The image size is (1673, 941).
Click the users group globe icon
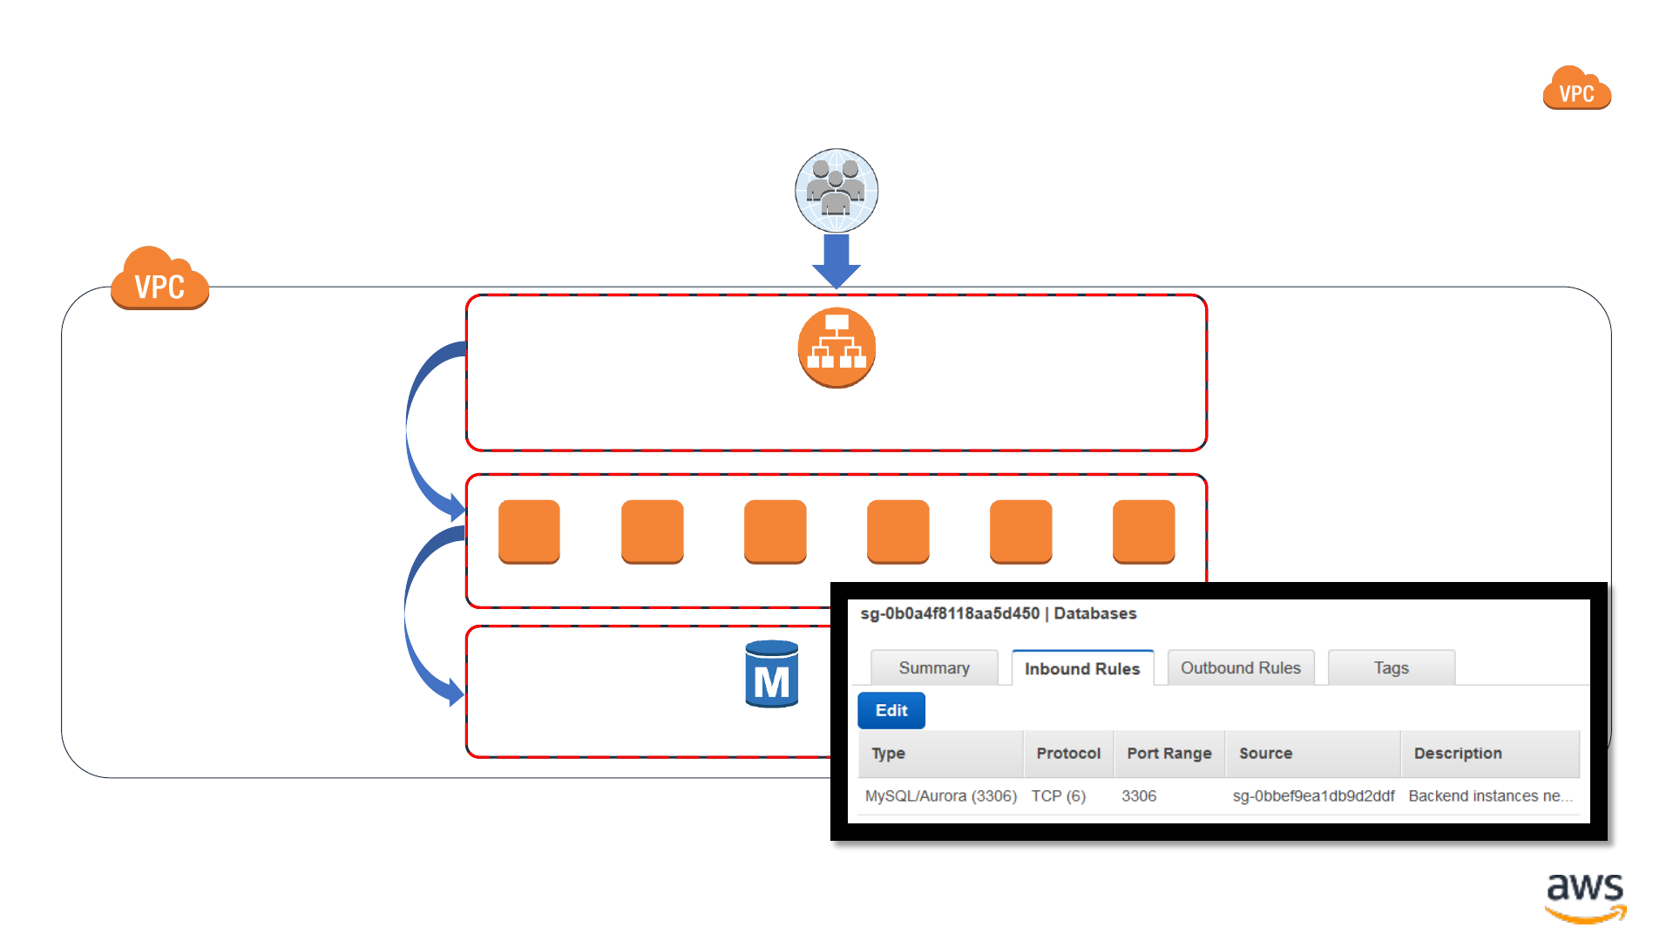point(836,190)
